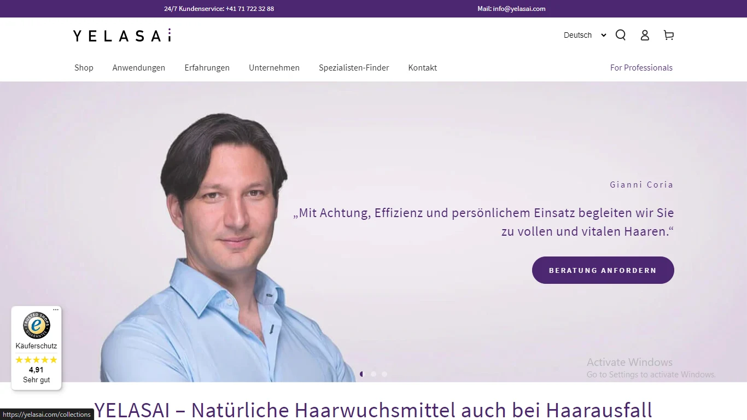
Task: Open the Anwendungen menu item
Action: [x=139, y=68]
